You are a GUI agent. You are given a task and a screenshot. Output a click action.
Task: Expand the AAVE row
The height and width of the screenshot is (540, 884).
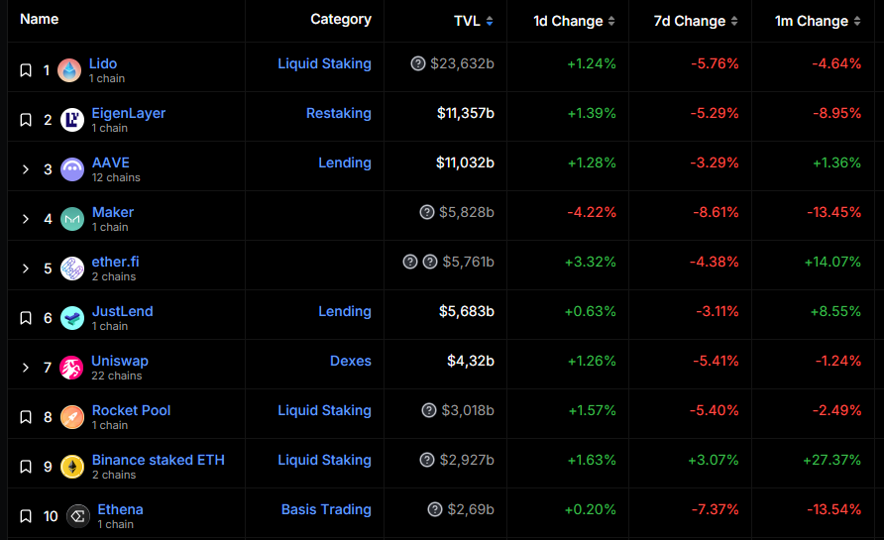coord(26,169)
